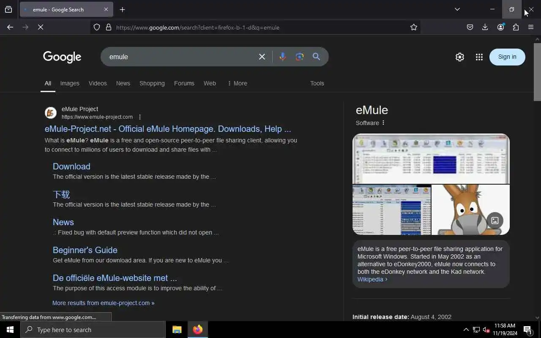The height and width of the screenshot is (338, 541).
Task: Switch to News results tab
Action: [x=123, y=83]
